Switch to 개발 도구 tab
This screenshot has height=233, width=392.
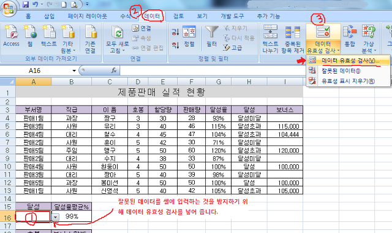(232, 17)
